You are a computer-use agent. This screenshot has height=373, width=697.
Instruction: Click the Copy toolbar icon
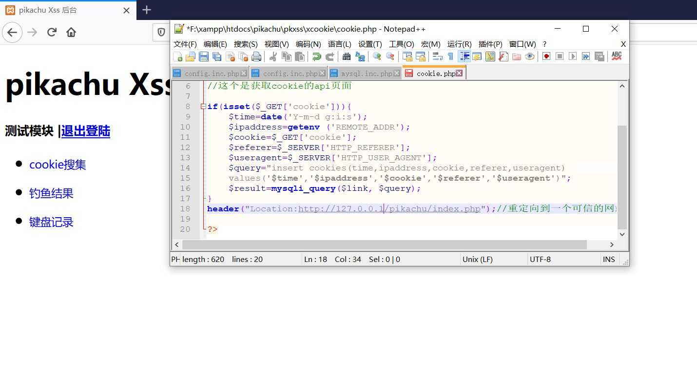point(286,56)
